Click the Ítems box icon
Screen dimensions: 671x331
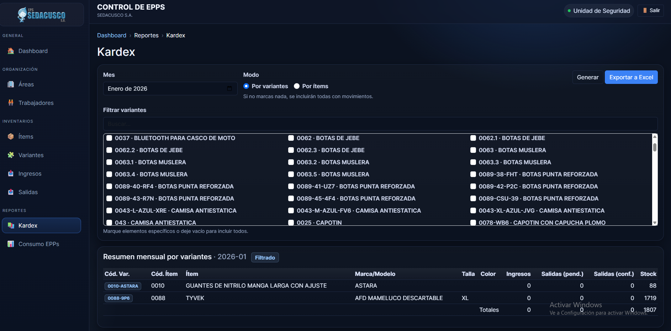11,137
